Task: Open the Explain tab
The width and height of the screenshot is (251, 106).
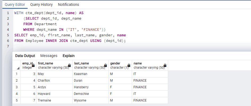Action: pos(69,56)
